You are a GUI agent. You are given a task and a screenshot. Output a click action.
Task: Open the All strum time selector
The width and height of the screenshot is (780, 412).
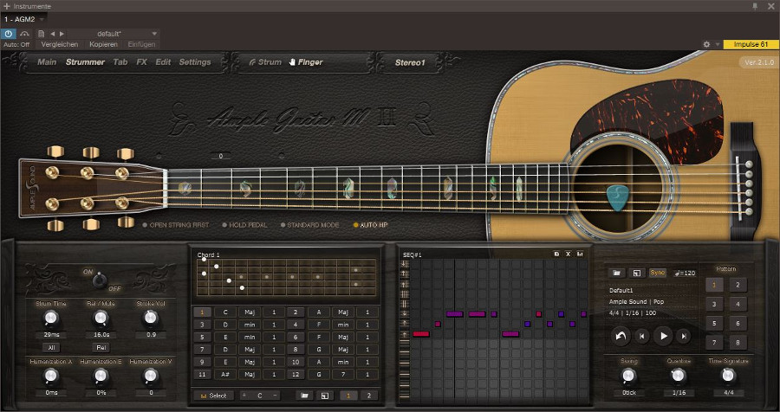point(50,347)
